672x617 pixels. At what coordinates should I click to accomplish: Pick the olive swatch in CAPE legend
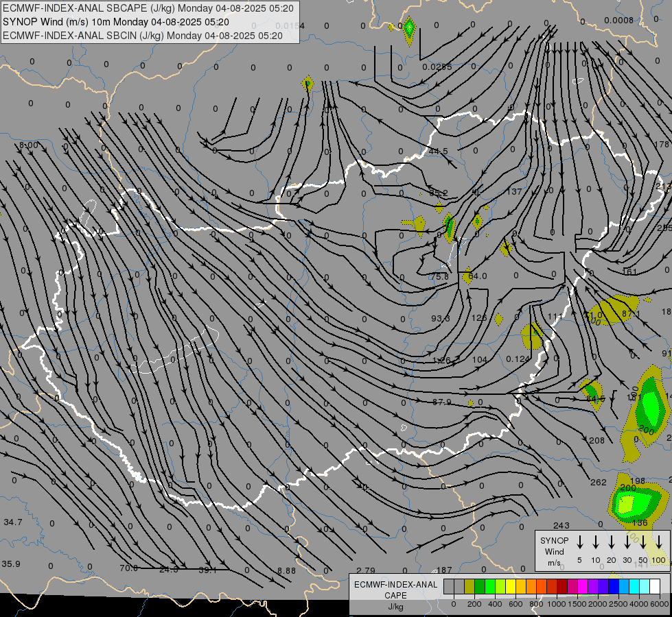[470, 587]
